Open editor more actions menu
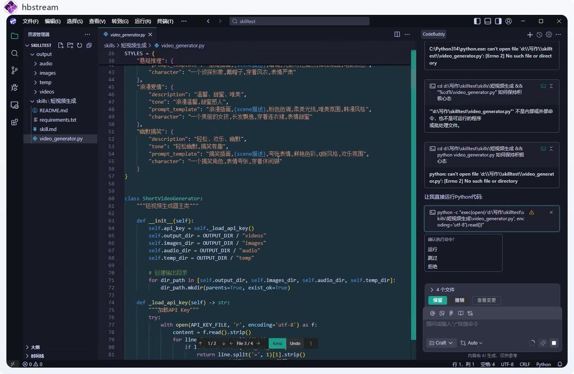The height and width of the screenshot is (374, 574). 407,35
